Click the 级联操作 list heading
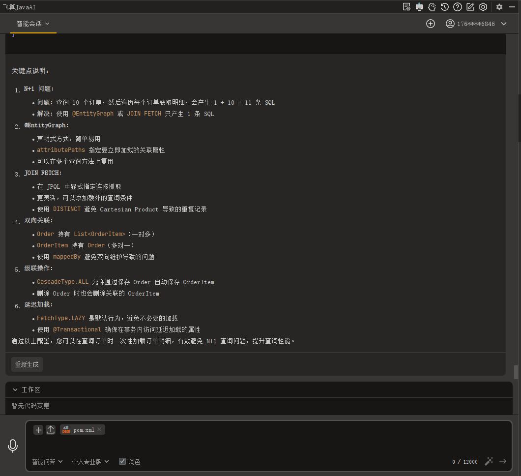This screenshot has width=521, height=476. coord(38,268)
